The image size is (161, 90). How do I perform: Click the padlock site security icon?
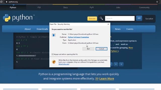pyautogui.click(x=7, y=2)
